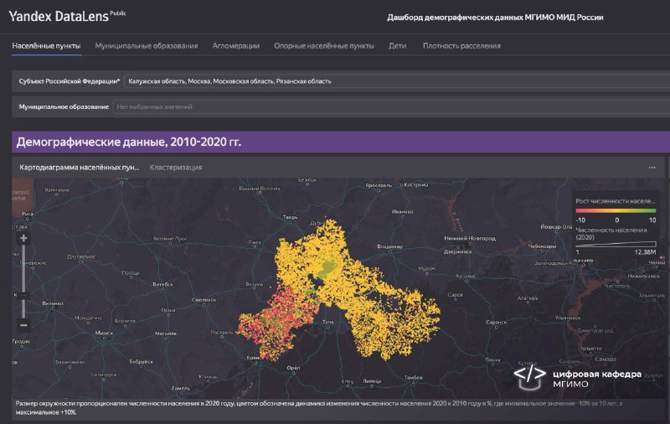Open the Агломерации tab
Screen dimensions: 670x424
click(236, 46)
